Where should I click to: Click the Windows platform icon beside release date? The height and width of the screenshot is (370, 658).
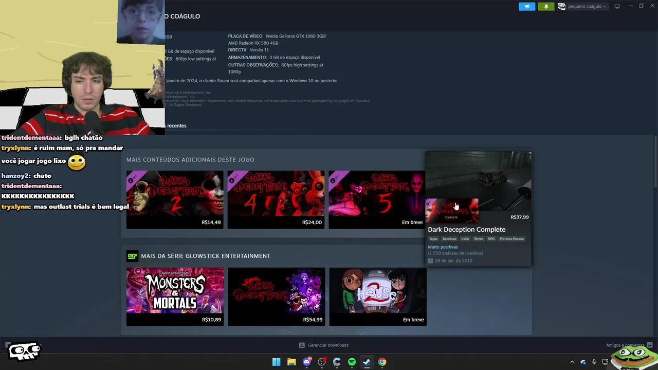(x=430, y=261)
